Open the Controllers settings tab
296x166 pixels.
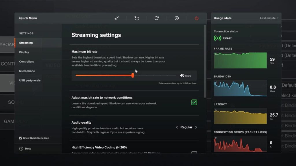(x=38, y=62)
